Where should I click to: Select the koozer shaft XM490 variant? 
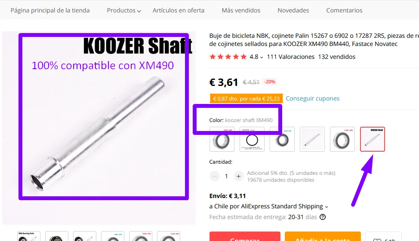[x=373, y=139]
